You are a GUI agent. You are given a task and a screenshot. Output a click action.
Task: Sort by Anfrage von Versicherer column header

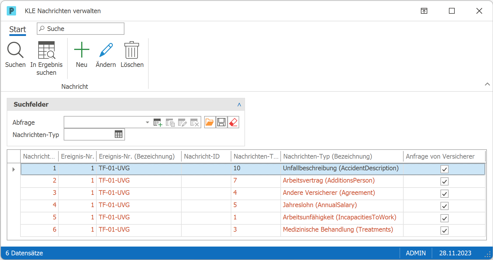tap(444, 157)
